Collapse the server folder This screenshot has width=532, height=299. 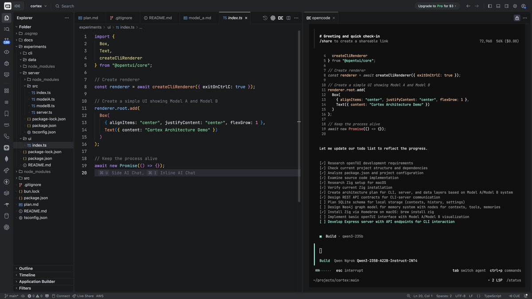[x=43, y=73]
